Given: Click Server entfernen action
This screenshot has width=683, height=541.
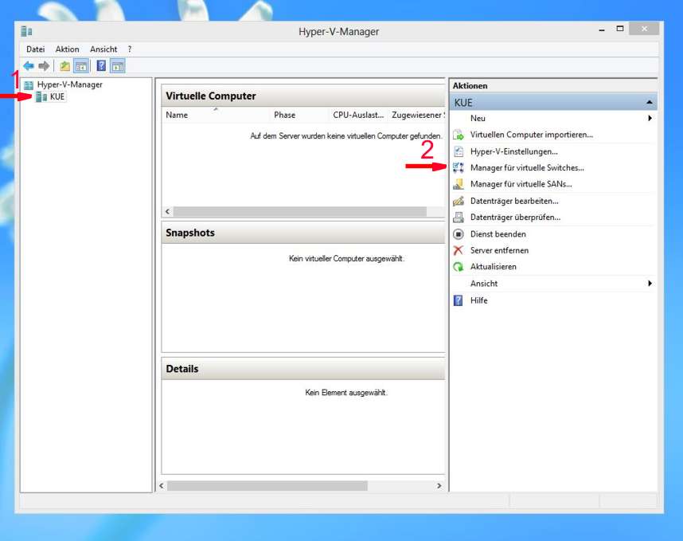Looking at the screenshot, I should tap(499, 250).
